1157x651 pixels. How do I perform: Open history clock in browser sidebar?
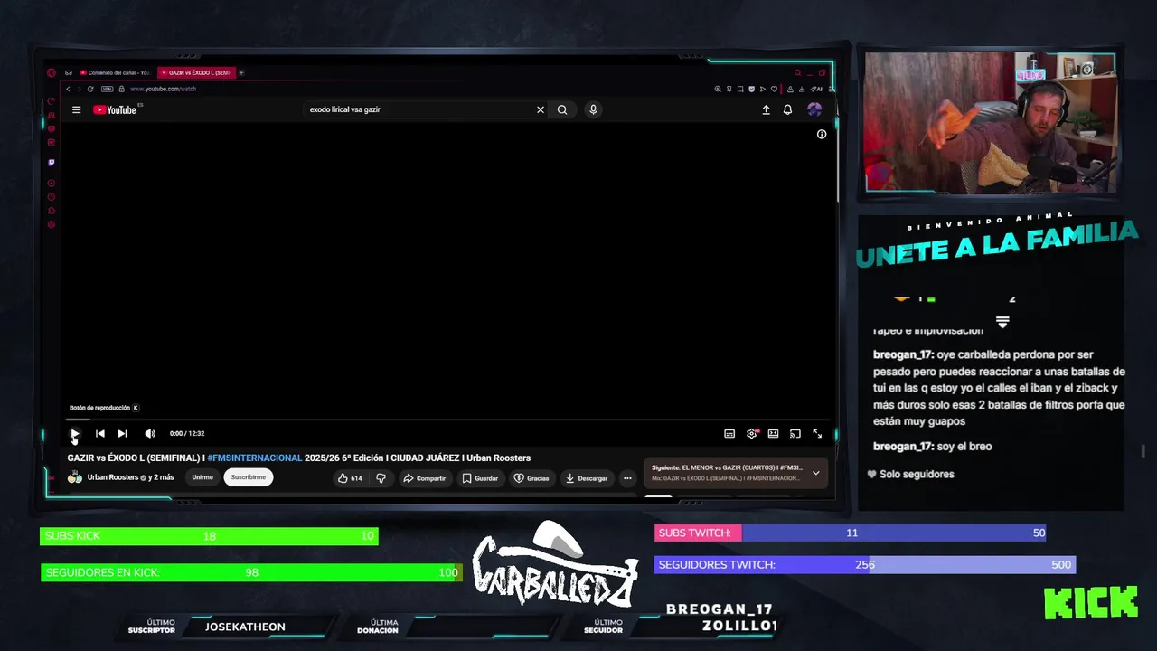point(52,197)
